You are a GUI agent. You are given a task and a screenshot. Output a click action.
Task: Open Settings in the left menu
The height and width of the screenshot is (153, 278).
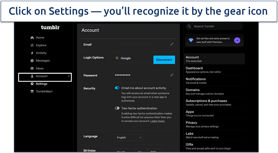click(x=41, y=84)
